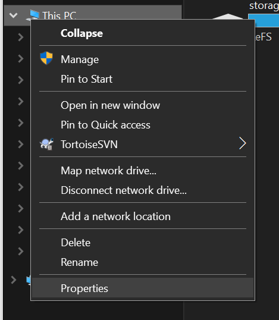This screenshot has width=279, height=320.
Task: Expand the bottom network tree node chevron
Action: click(x=14, y=280)
